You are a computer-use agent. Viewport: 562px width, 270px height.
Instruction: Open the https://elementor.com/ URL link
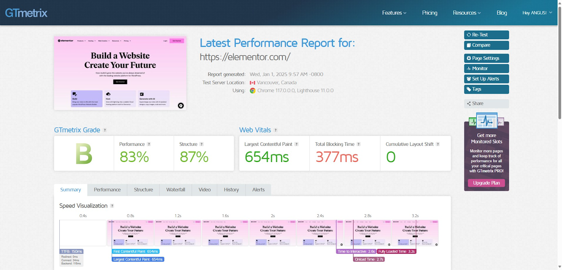[x=245, y=57]
